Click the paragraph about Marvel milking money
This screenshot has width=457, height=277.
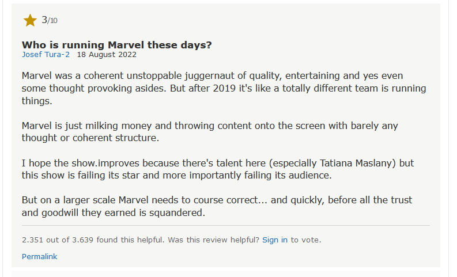[210, 132]
